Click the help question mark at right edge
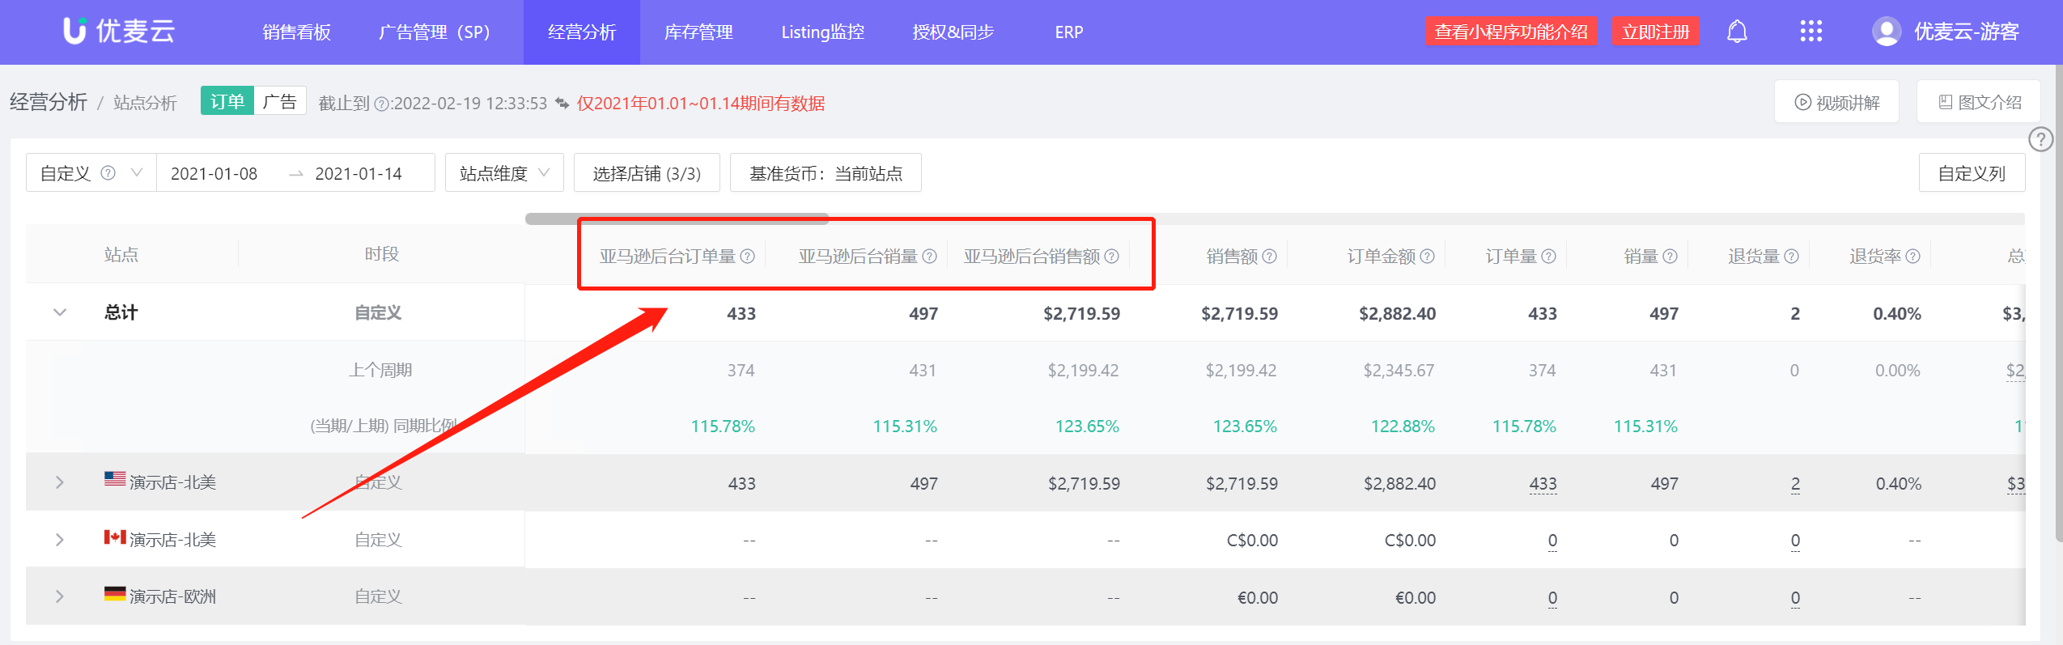 coord(2040,140)
